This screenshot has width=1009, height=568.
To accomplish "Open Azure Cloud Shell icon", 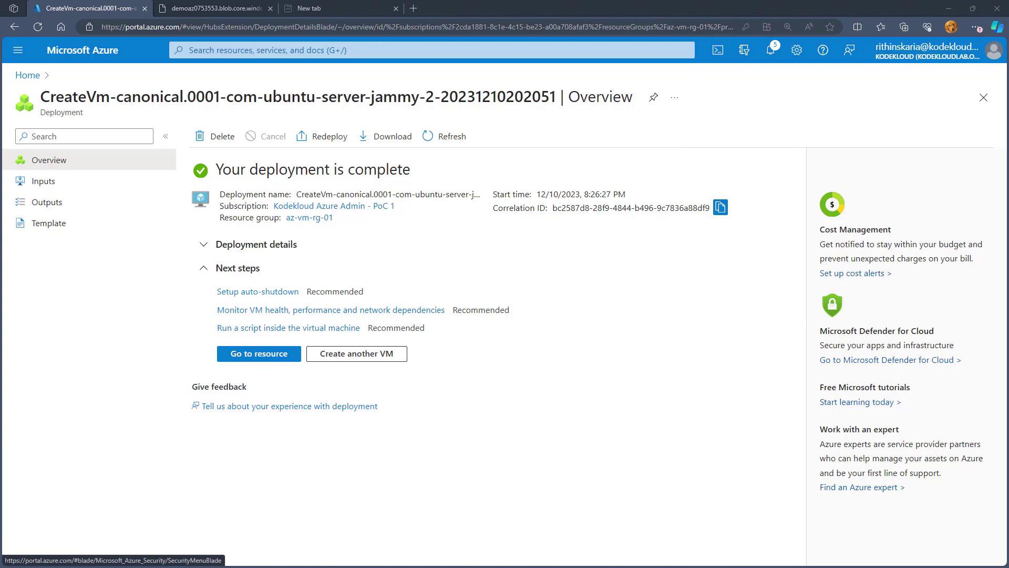I will point(717,50).
